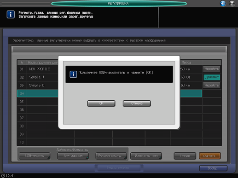Click the 12:41 time display

10,176
